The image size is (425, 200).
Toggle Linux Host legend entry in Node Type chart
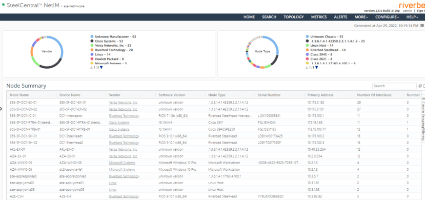(319, 46)
